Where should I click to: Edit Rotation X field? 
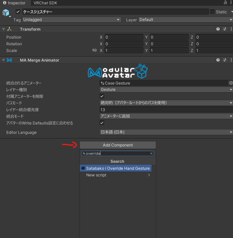pos(124,44)
